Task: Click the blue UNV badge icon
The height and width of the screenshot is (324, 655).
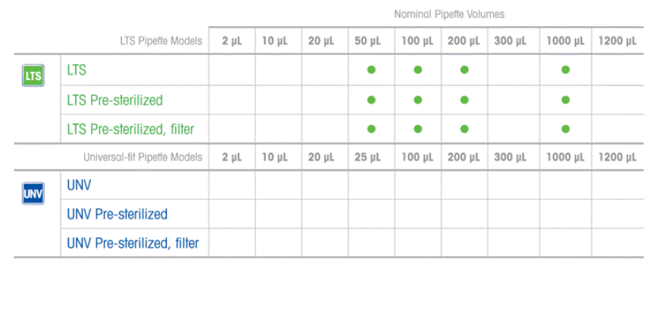Action: click(33, 193)
